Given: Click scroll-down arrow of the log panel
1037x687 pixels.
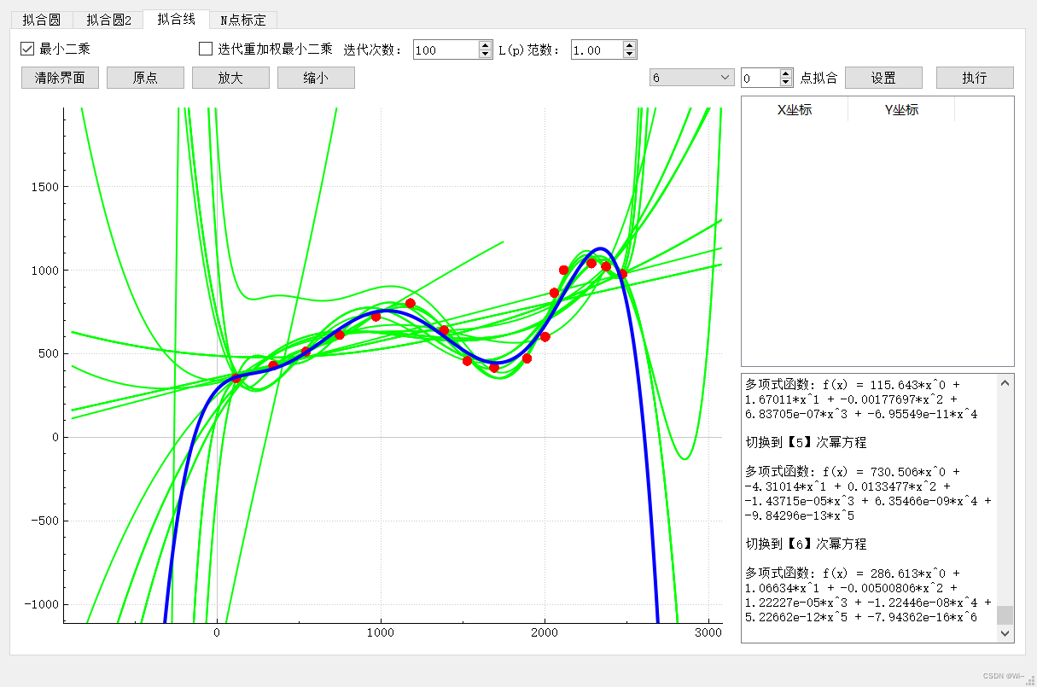Looking at the screenshot, I should [1005, 633].
